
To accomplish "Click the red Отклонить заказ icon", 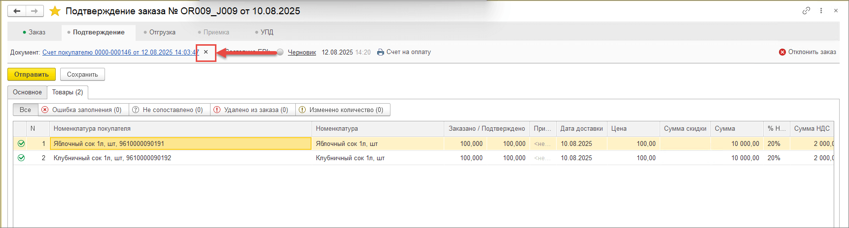I will tap(782, 52).
